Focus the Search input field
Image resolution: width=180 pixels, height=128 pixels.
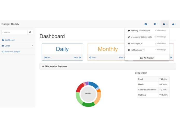[x=15, y=32]
